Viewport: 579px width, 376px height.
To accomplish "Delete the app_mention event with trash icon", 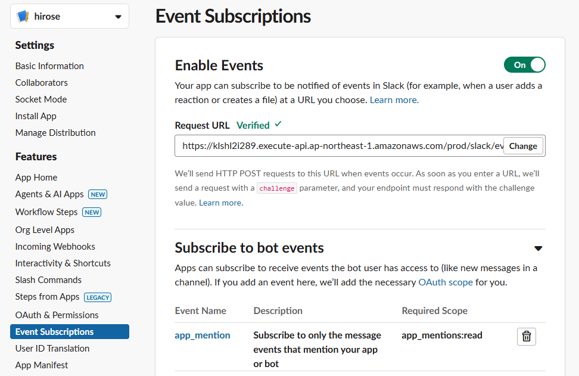I will [x=526, y=336].
